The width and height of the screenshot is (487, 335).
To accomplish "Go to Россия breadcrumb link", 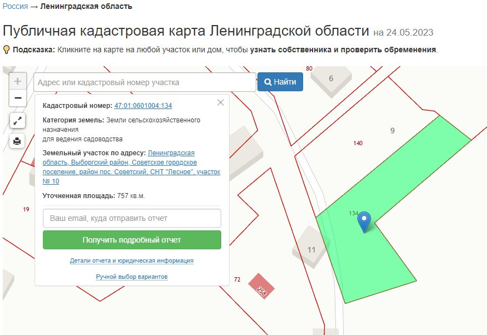I will tap(15, 6).
